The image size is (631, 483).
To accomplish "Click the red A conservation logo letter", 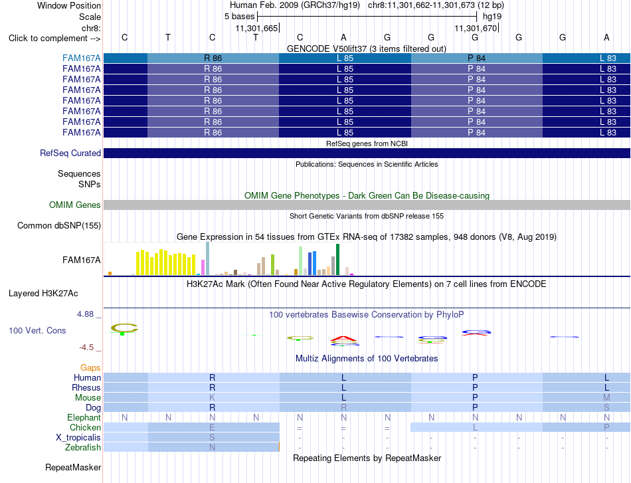I will [343, 339].
